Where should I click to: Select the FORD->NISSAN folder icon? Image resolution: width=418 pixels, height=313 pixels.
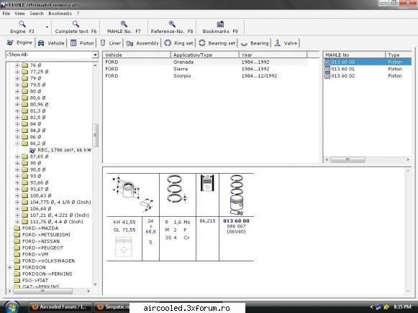click(17, 241)
